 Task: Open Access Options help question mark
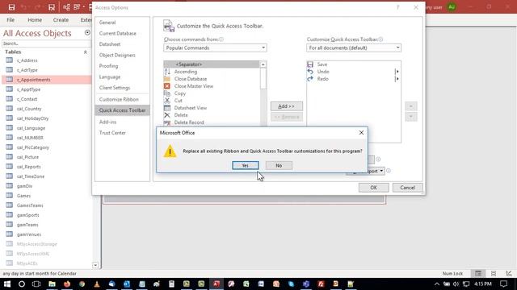pyautogui.click(x=398, y=7)
